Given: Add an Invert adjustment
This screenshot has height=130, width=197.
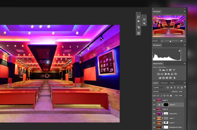Looking at the screenshot, I should 160,78.
